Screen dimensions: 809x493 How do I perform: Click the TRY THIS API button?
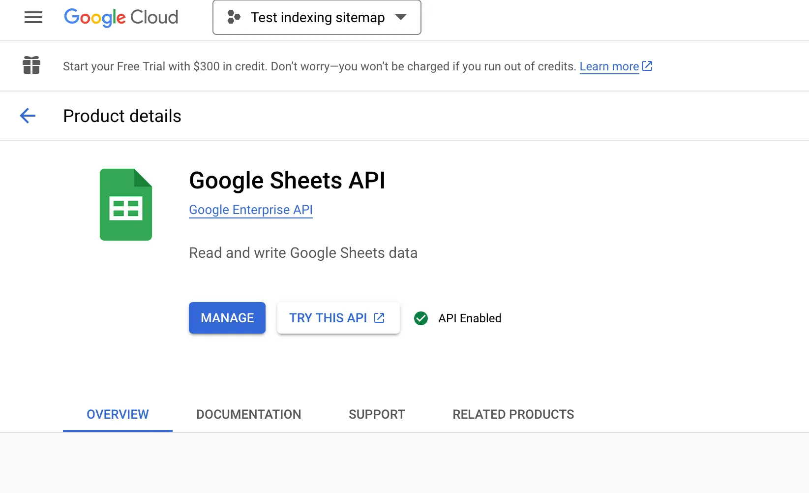pyautogui.click(x=338, y=318)
